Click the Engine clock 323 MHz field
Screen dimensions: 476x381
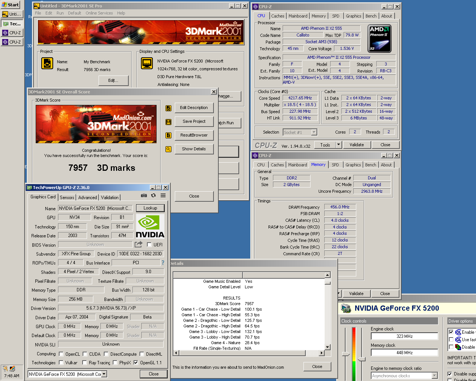click(x=404, y=336)
